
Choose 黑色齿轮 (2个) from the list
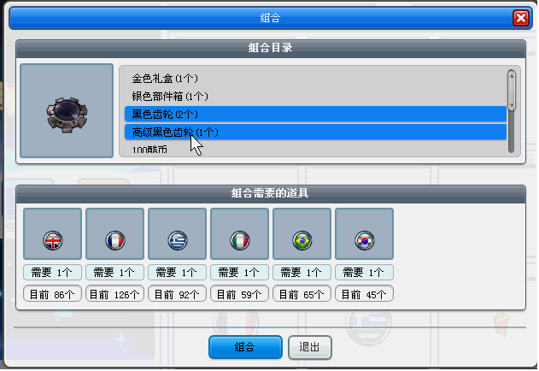[x=315, y=115]
